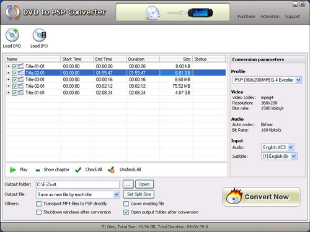Uncheck the Title-03-01 checkbox
The image size is (310, 232).
(x=15, y=80)
